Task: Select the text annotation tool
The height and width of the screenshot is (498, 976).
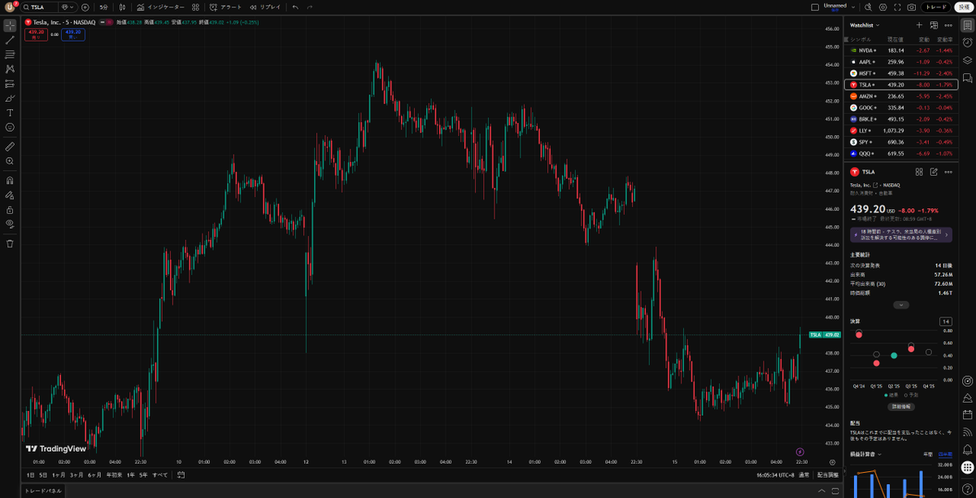Action: pos(10,113)
